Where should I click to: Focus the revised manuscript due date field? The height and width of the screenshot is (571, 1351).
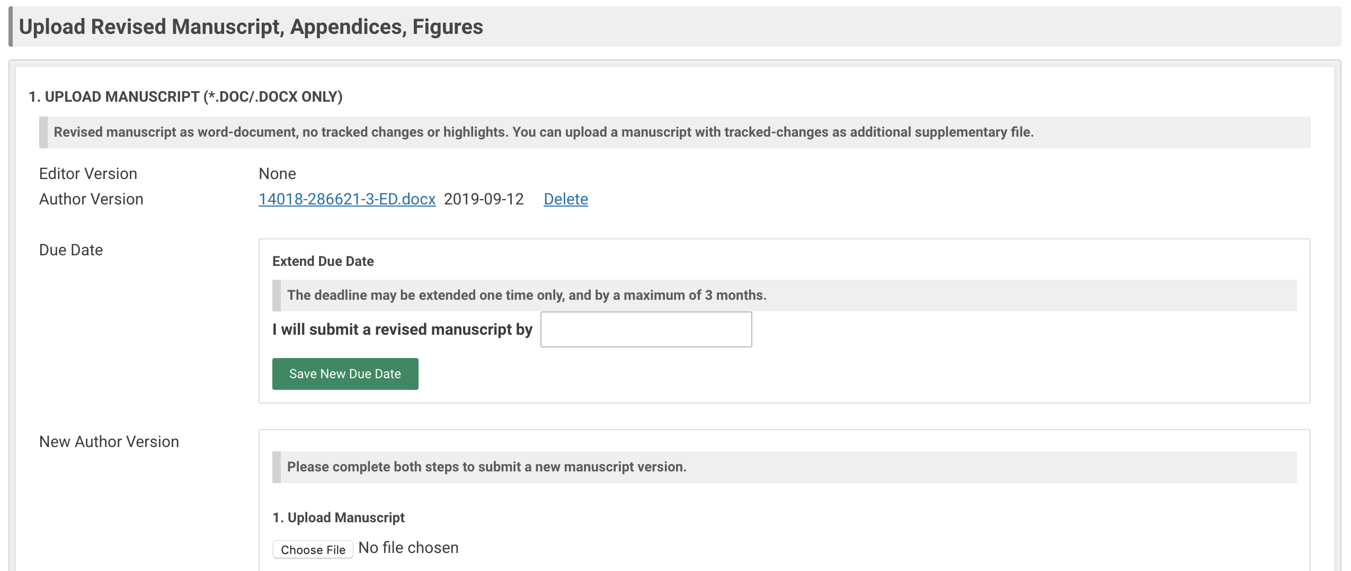click(x=645, y=329)
